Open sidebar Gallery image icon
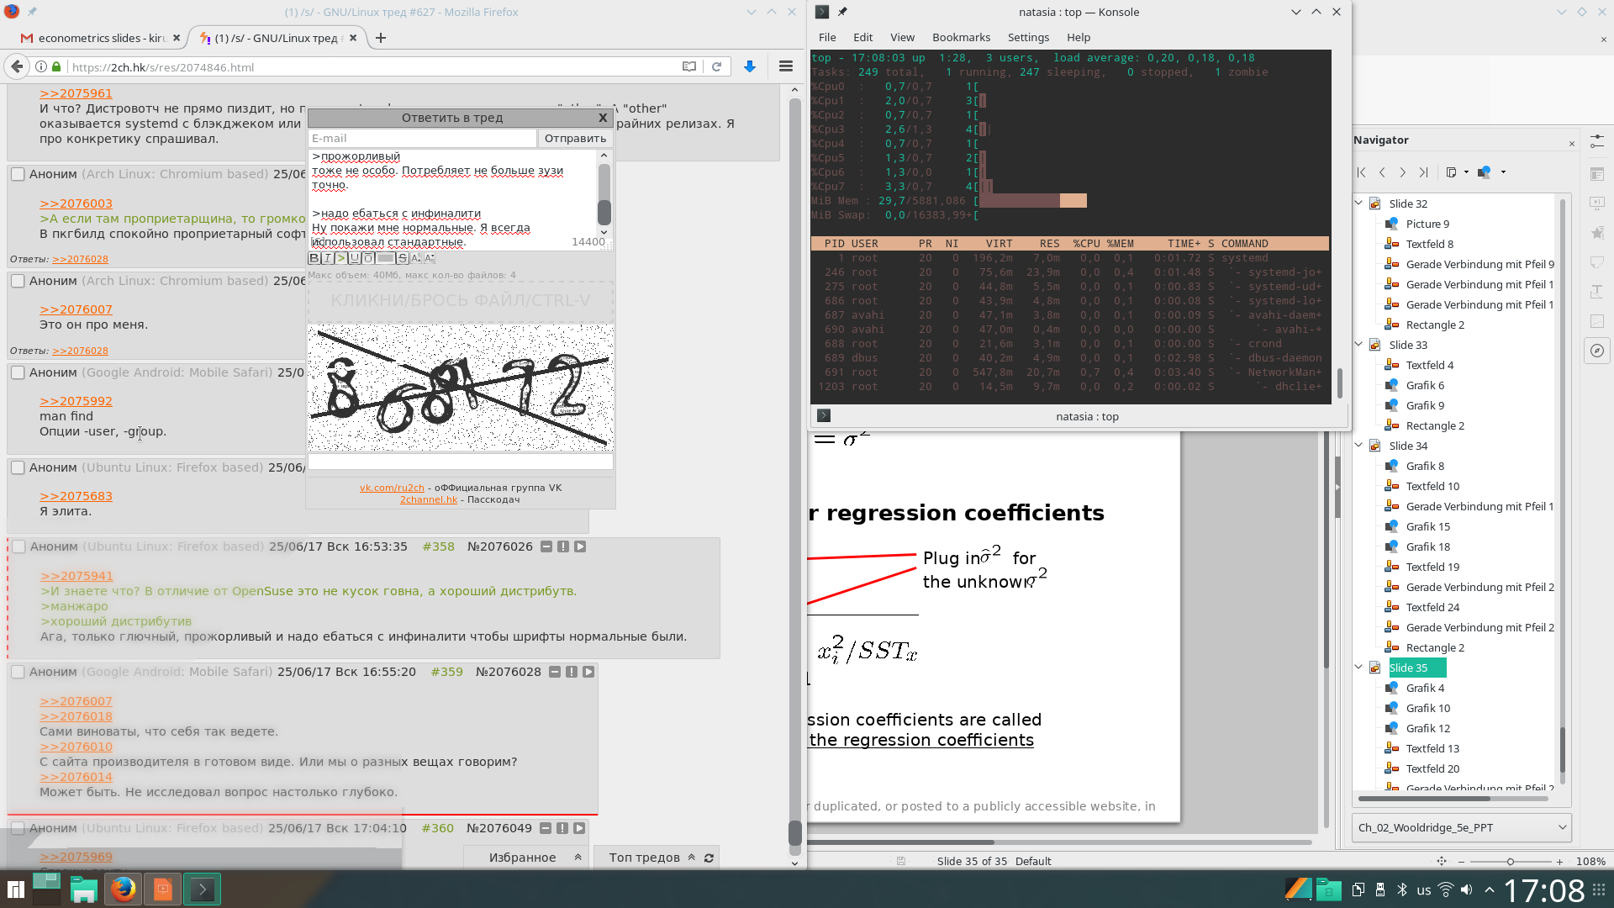 [1596, 321]
